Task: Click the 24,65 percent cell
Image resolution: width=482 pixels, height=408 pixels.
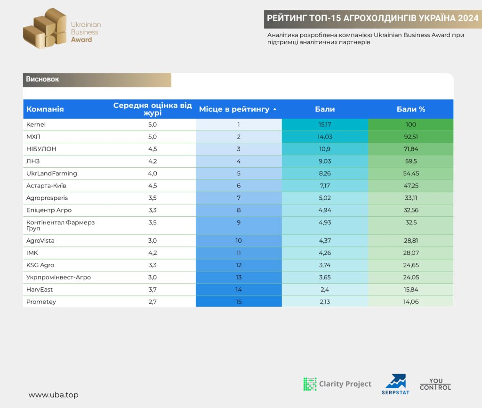Action: pos(411,265)
